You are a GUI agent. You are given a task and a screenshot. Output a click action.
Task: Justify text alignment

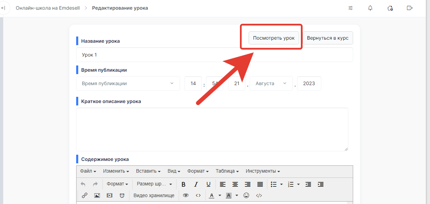tap(260, 184)
